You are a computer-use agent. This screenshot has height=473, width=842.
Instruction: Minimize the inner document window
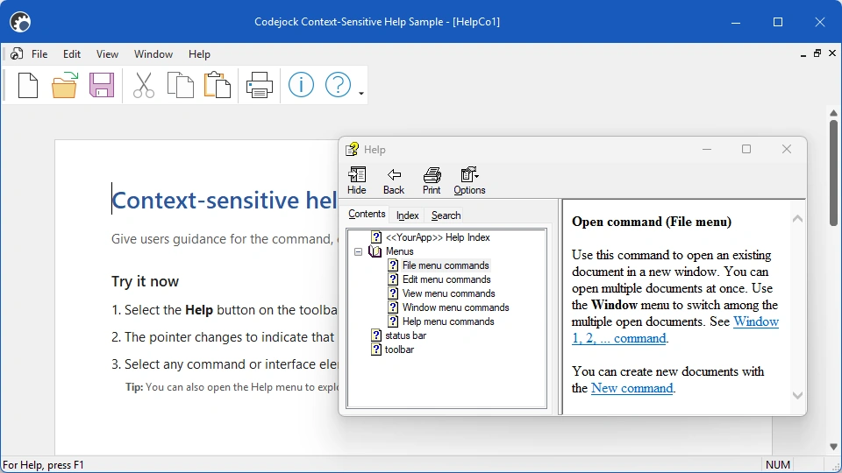coord(803,54)
